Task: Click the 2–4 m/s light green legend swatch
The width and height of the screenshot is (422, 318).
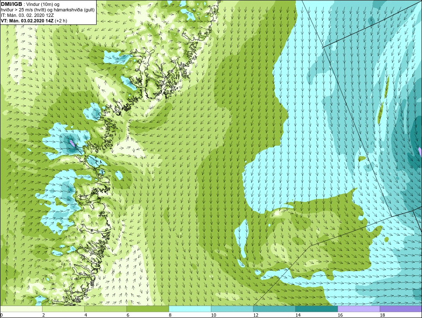Action: point(64,309)
